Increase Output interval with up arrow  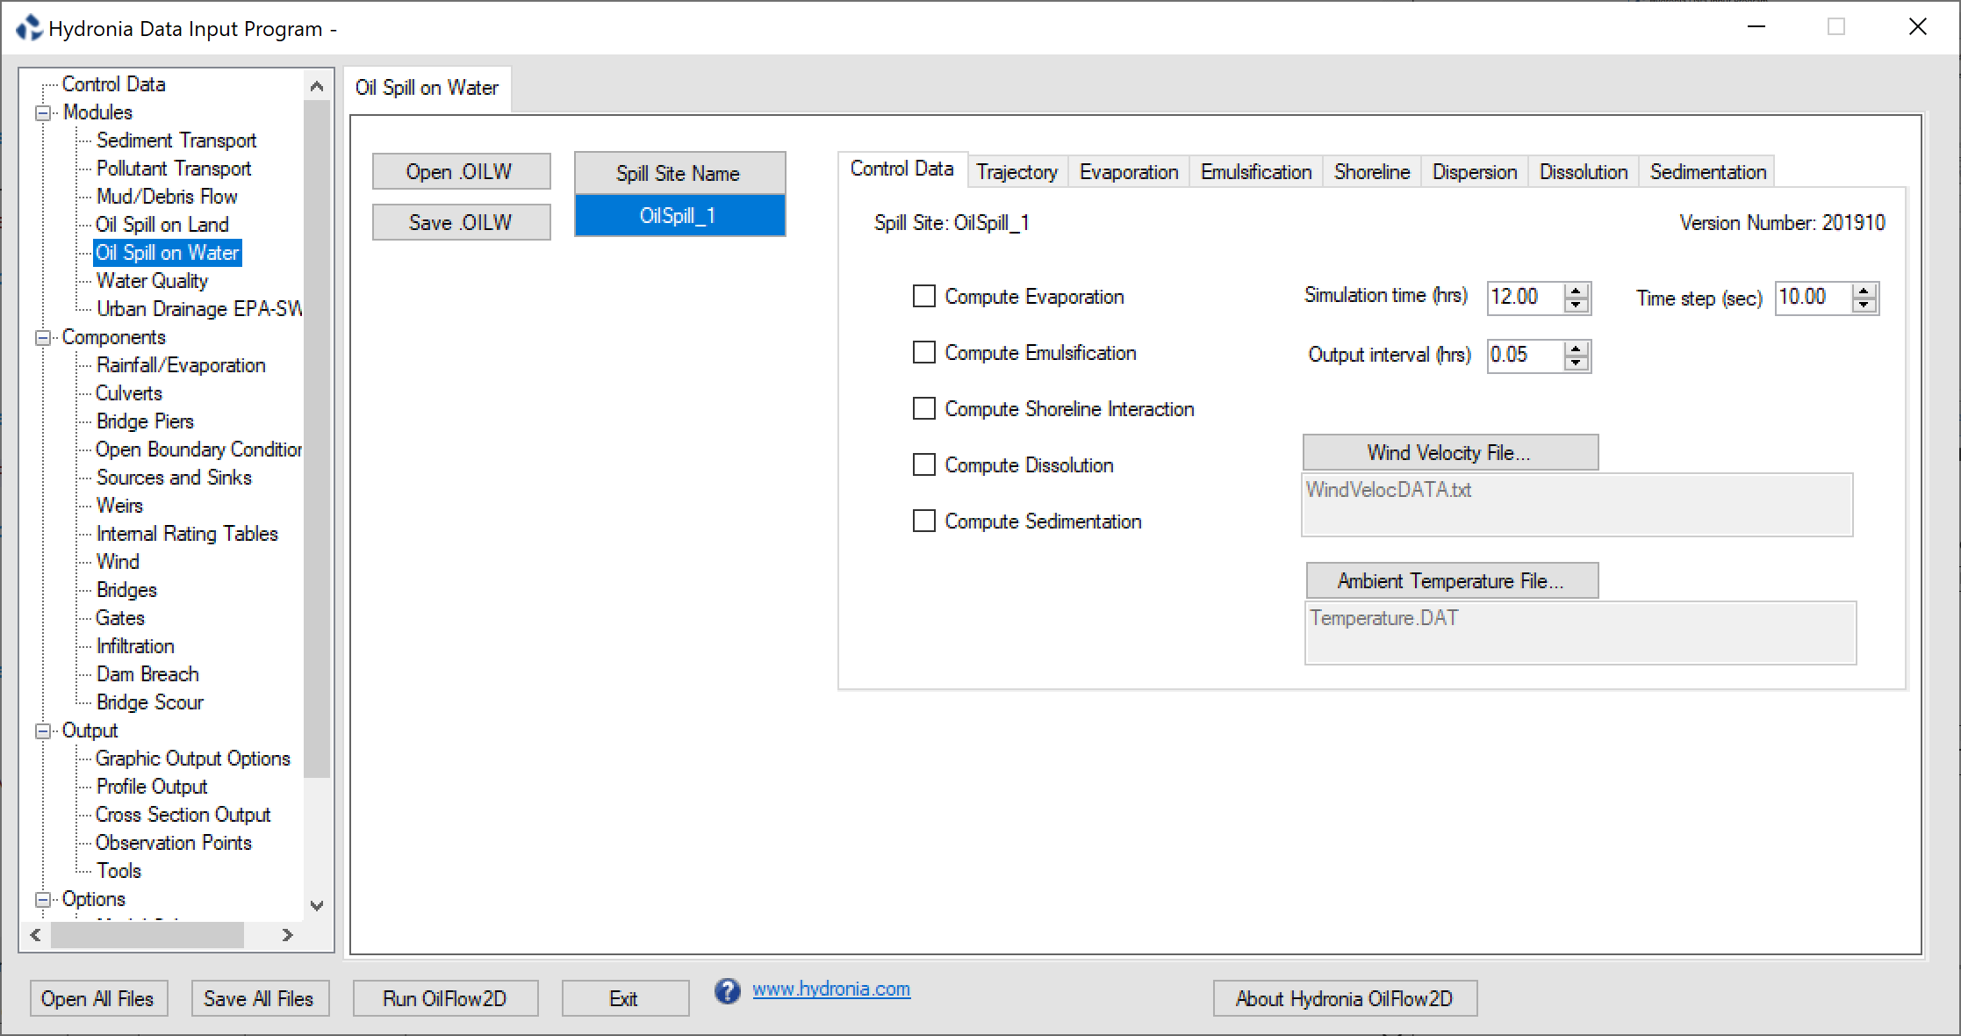(1577, 349)
